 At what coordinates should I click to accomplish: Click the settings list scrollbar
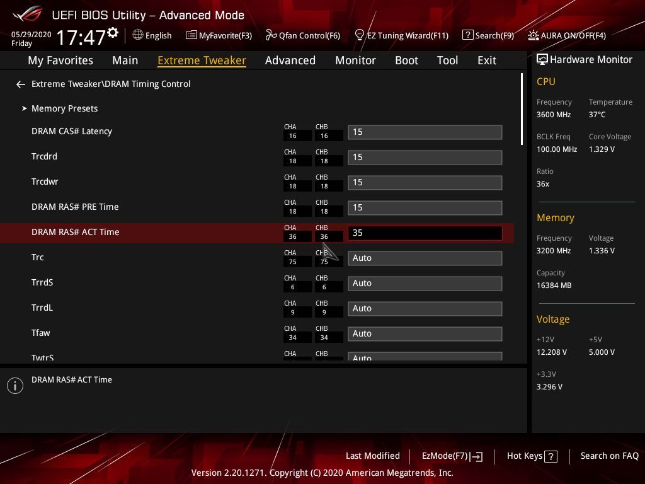click(522, 109)
